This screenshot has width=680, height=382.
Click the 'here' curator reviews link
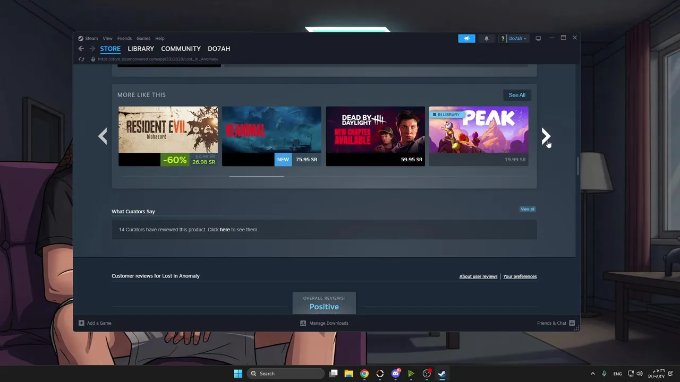[x=225, y=230]
